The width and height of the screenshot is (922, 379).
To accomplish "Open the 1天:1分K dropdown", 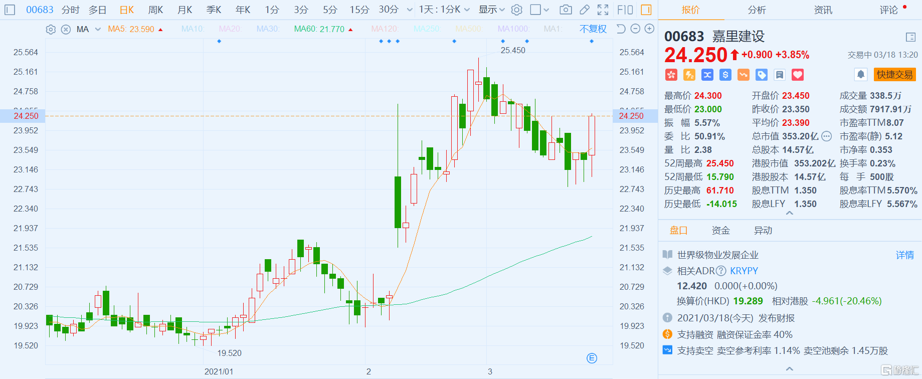I will click(444, 10).
